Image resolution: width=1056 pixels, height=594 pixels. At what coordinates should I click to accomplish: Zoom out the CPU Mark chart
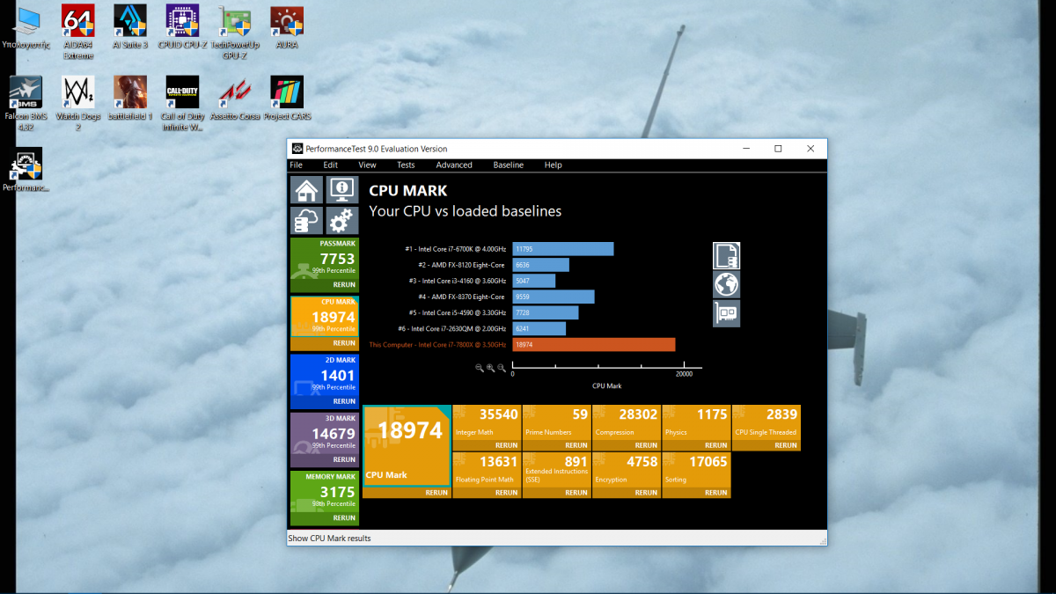(480, 369)
